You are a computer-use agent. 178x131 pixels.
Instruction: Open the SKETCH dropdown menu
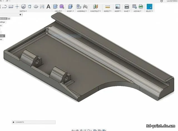pos(23,11)
